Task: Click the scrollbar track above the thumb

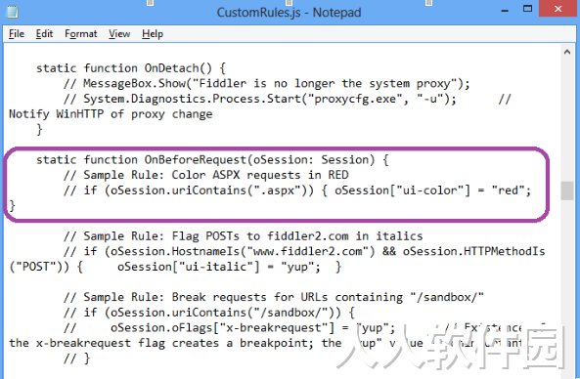Action: coord(567,120)
